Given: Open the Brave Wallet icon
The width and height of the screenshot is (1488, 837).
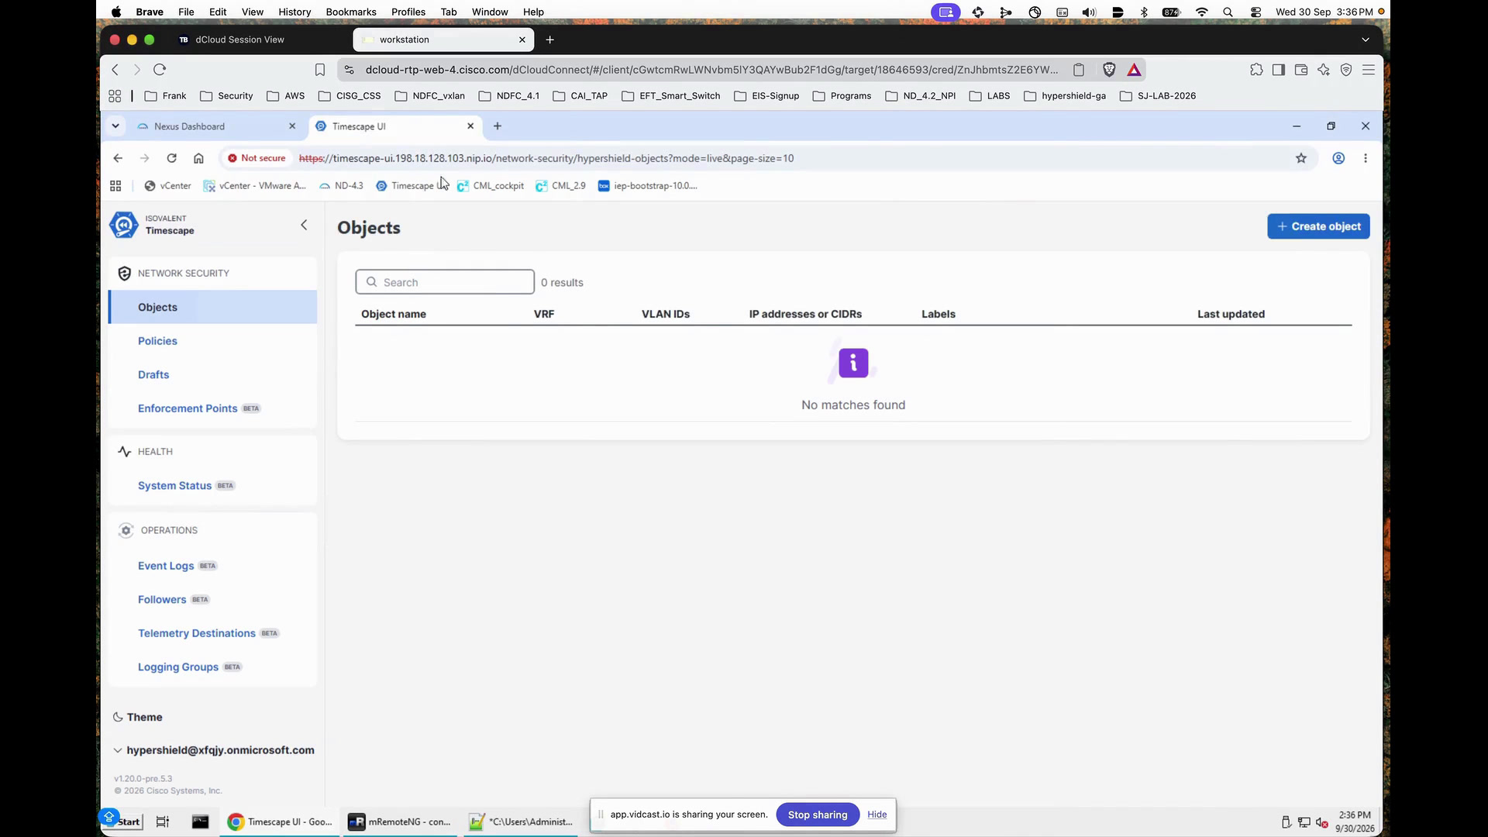Looking at the screenshot, I should [x=1301, y=70].
